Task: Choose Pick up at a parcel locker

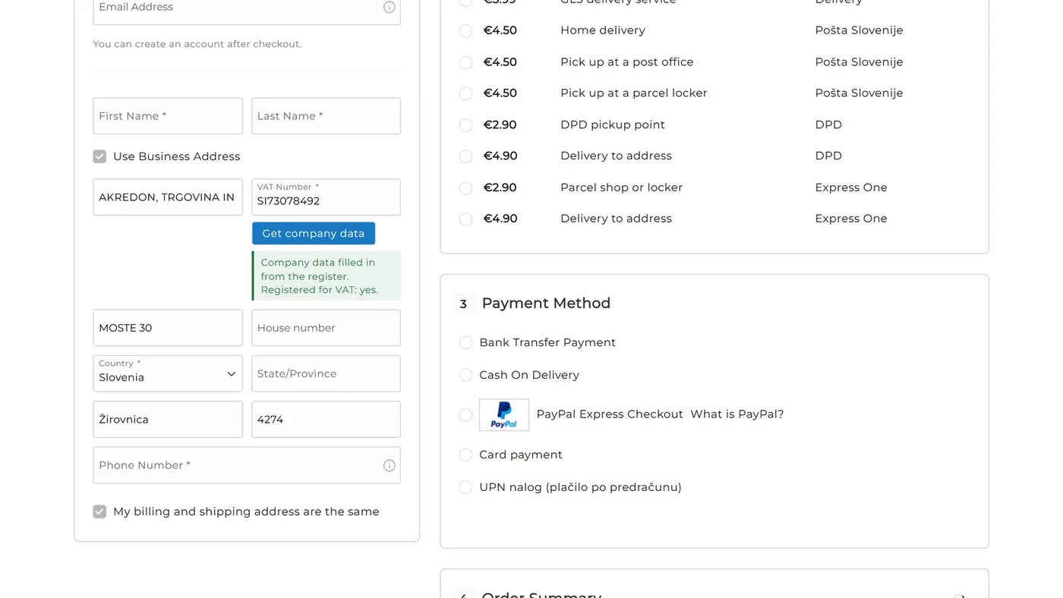Action: click(466, 93)
